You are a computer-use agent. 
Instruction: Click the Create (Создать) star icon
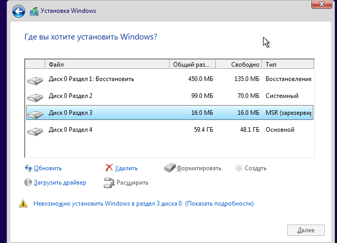pos(238,168)
